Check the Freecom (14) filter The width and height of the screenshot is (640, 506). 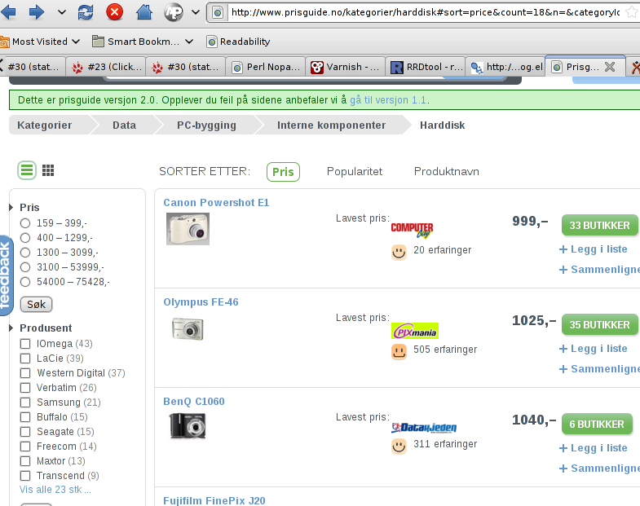[25, 447]
